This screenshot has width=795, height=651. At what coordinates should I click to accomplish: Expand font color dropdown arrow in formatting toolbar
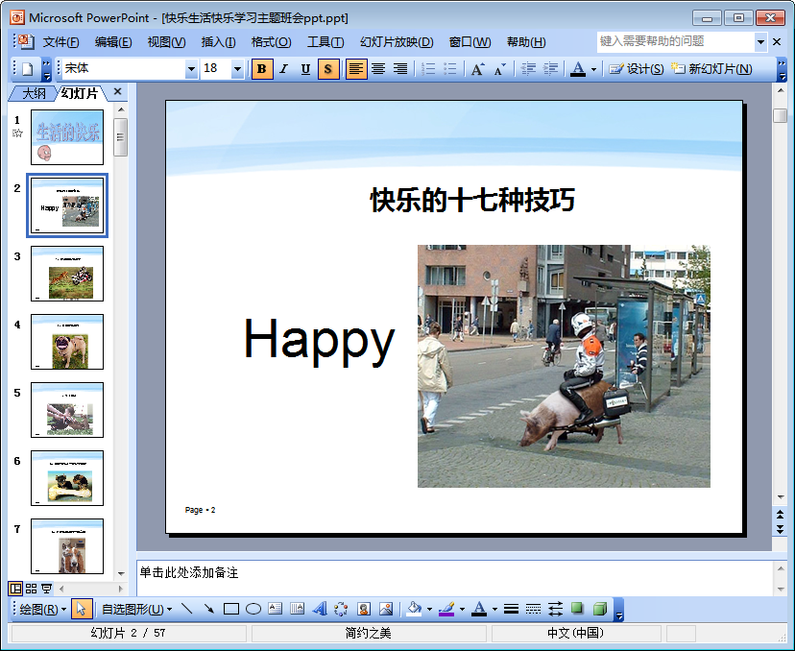593,69
